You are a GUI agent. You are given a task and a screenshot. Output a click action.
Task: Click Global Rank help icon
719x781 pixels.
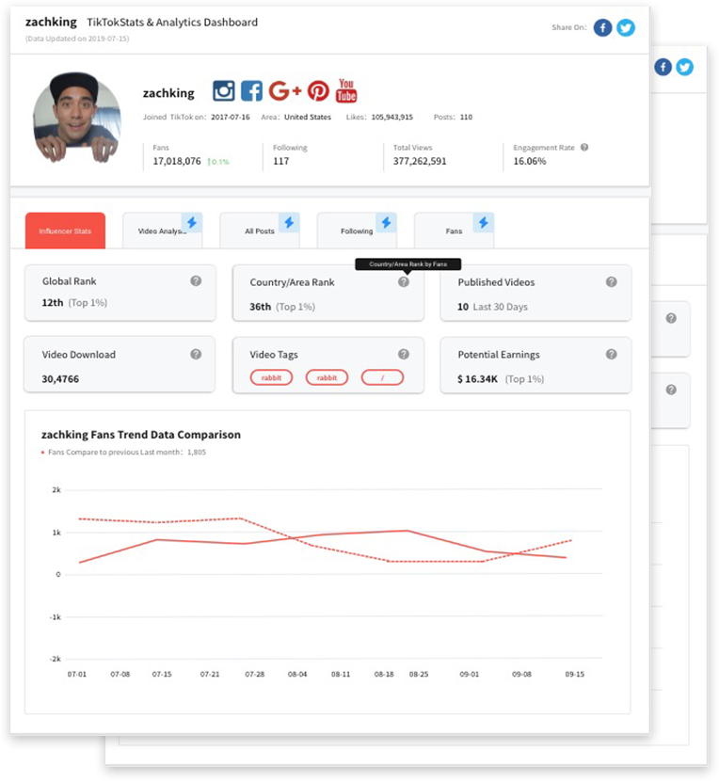click(196, 281)
